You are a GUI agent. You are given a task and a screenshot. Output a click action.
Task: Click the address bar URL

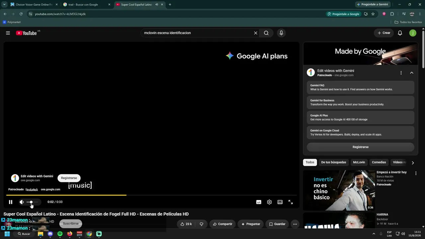point(60,14)
